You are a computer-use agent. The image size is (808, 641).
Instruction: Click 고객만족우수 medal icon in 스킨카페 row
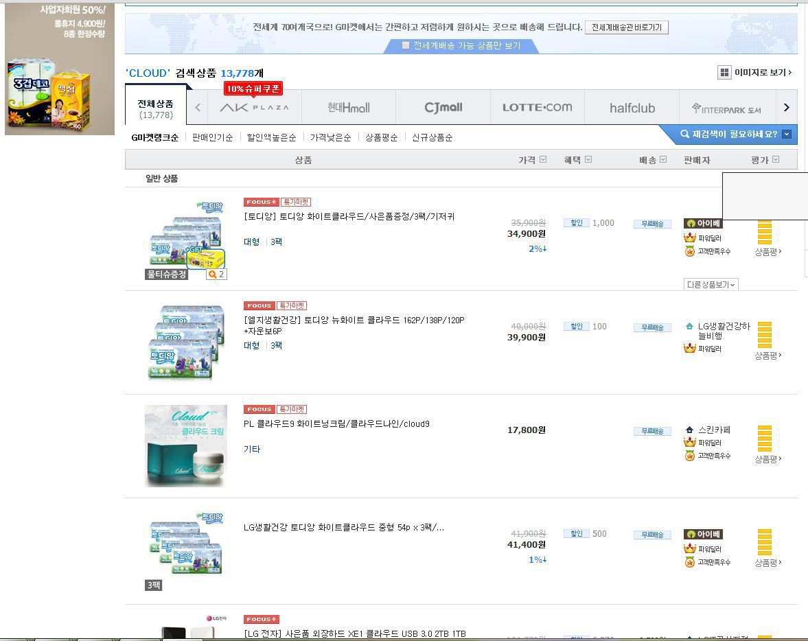690,456
